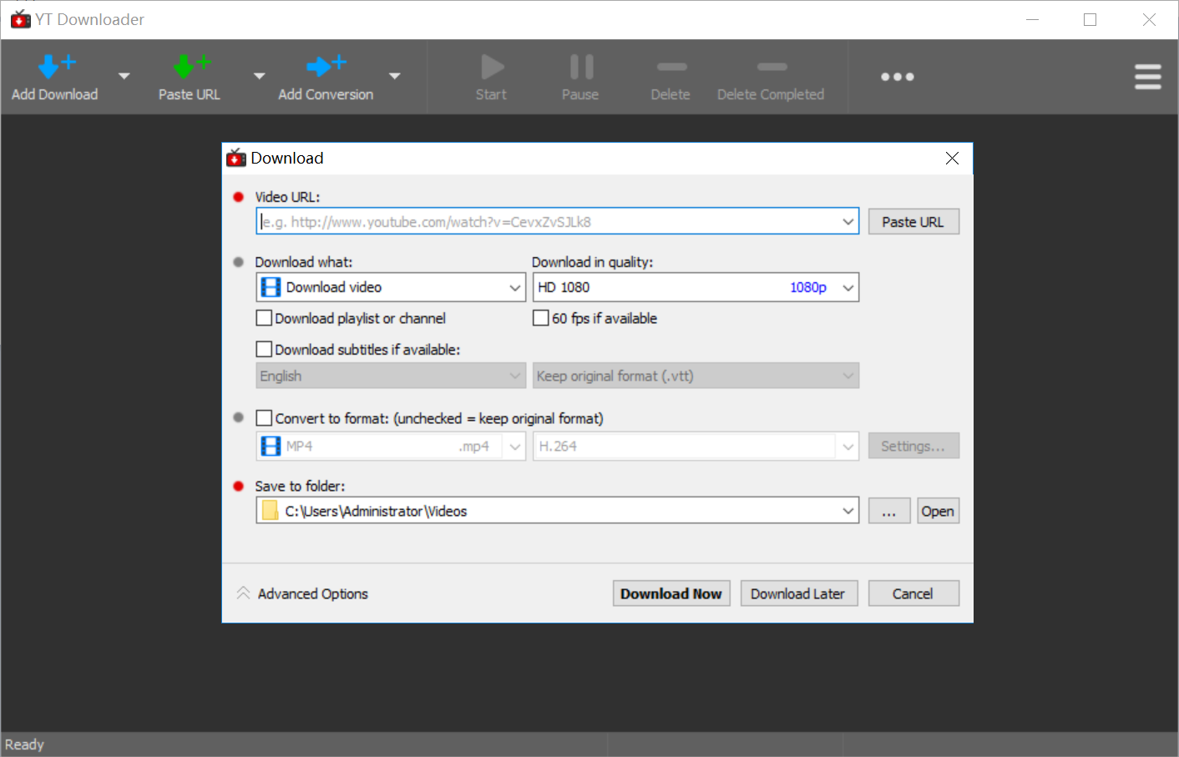Click the Download what: label
The height and width of the screenshot is (757, 1179).
point(304,262)
